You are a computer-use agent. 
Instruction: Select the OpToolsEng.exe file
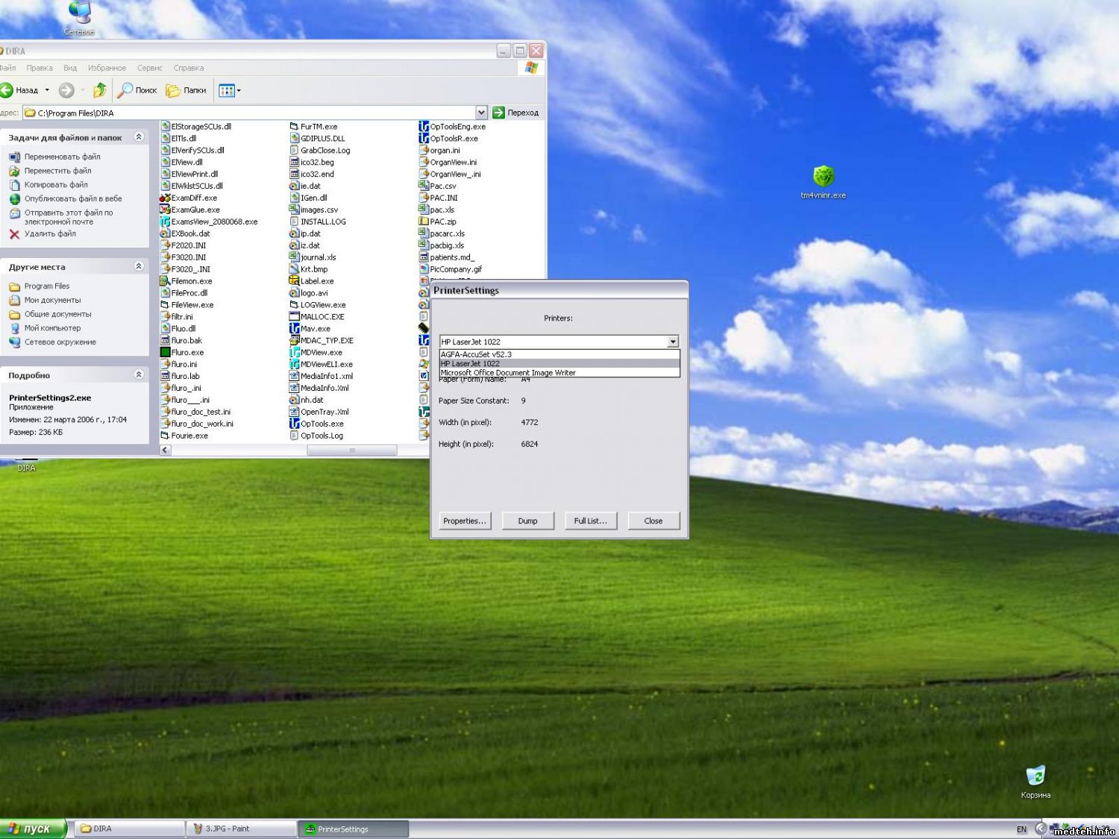pos(457,127)
